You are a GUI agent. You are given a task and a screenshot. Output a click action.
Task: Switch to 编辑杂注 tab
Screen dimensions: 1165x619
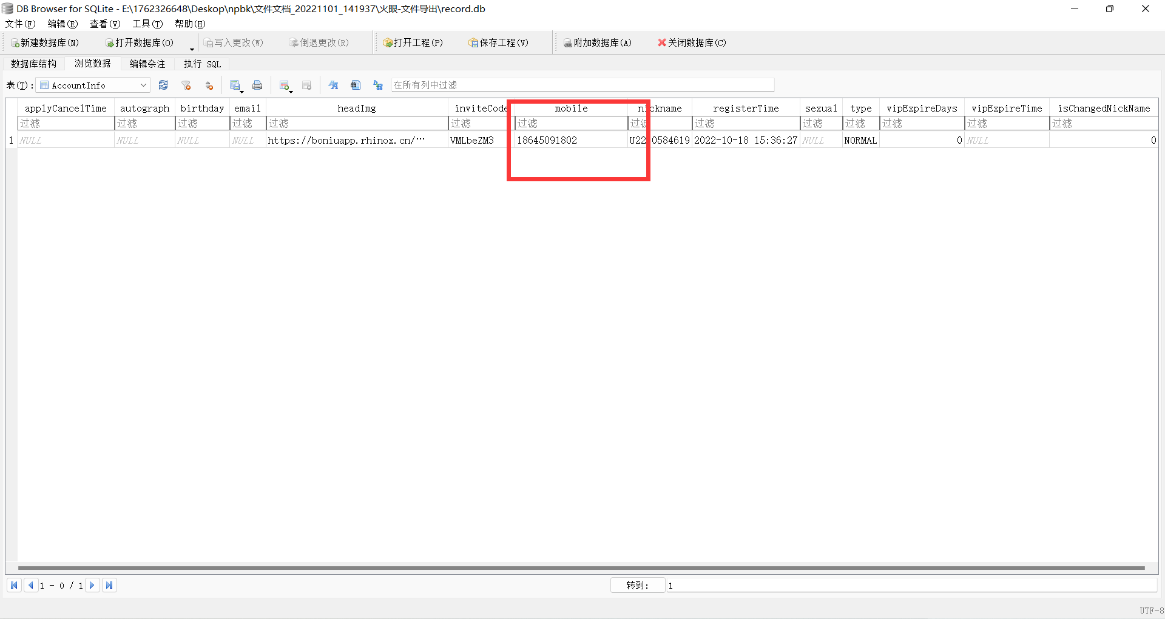(x=147, y=64)
